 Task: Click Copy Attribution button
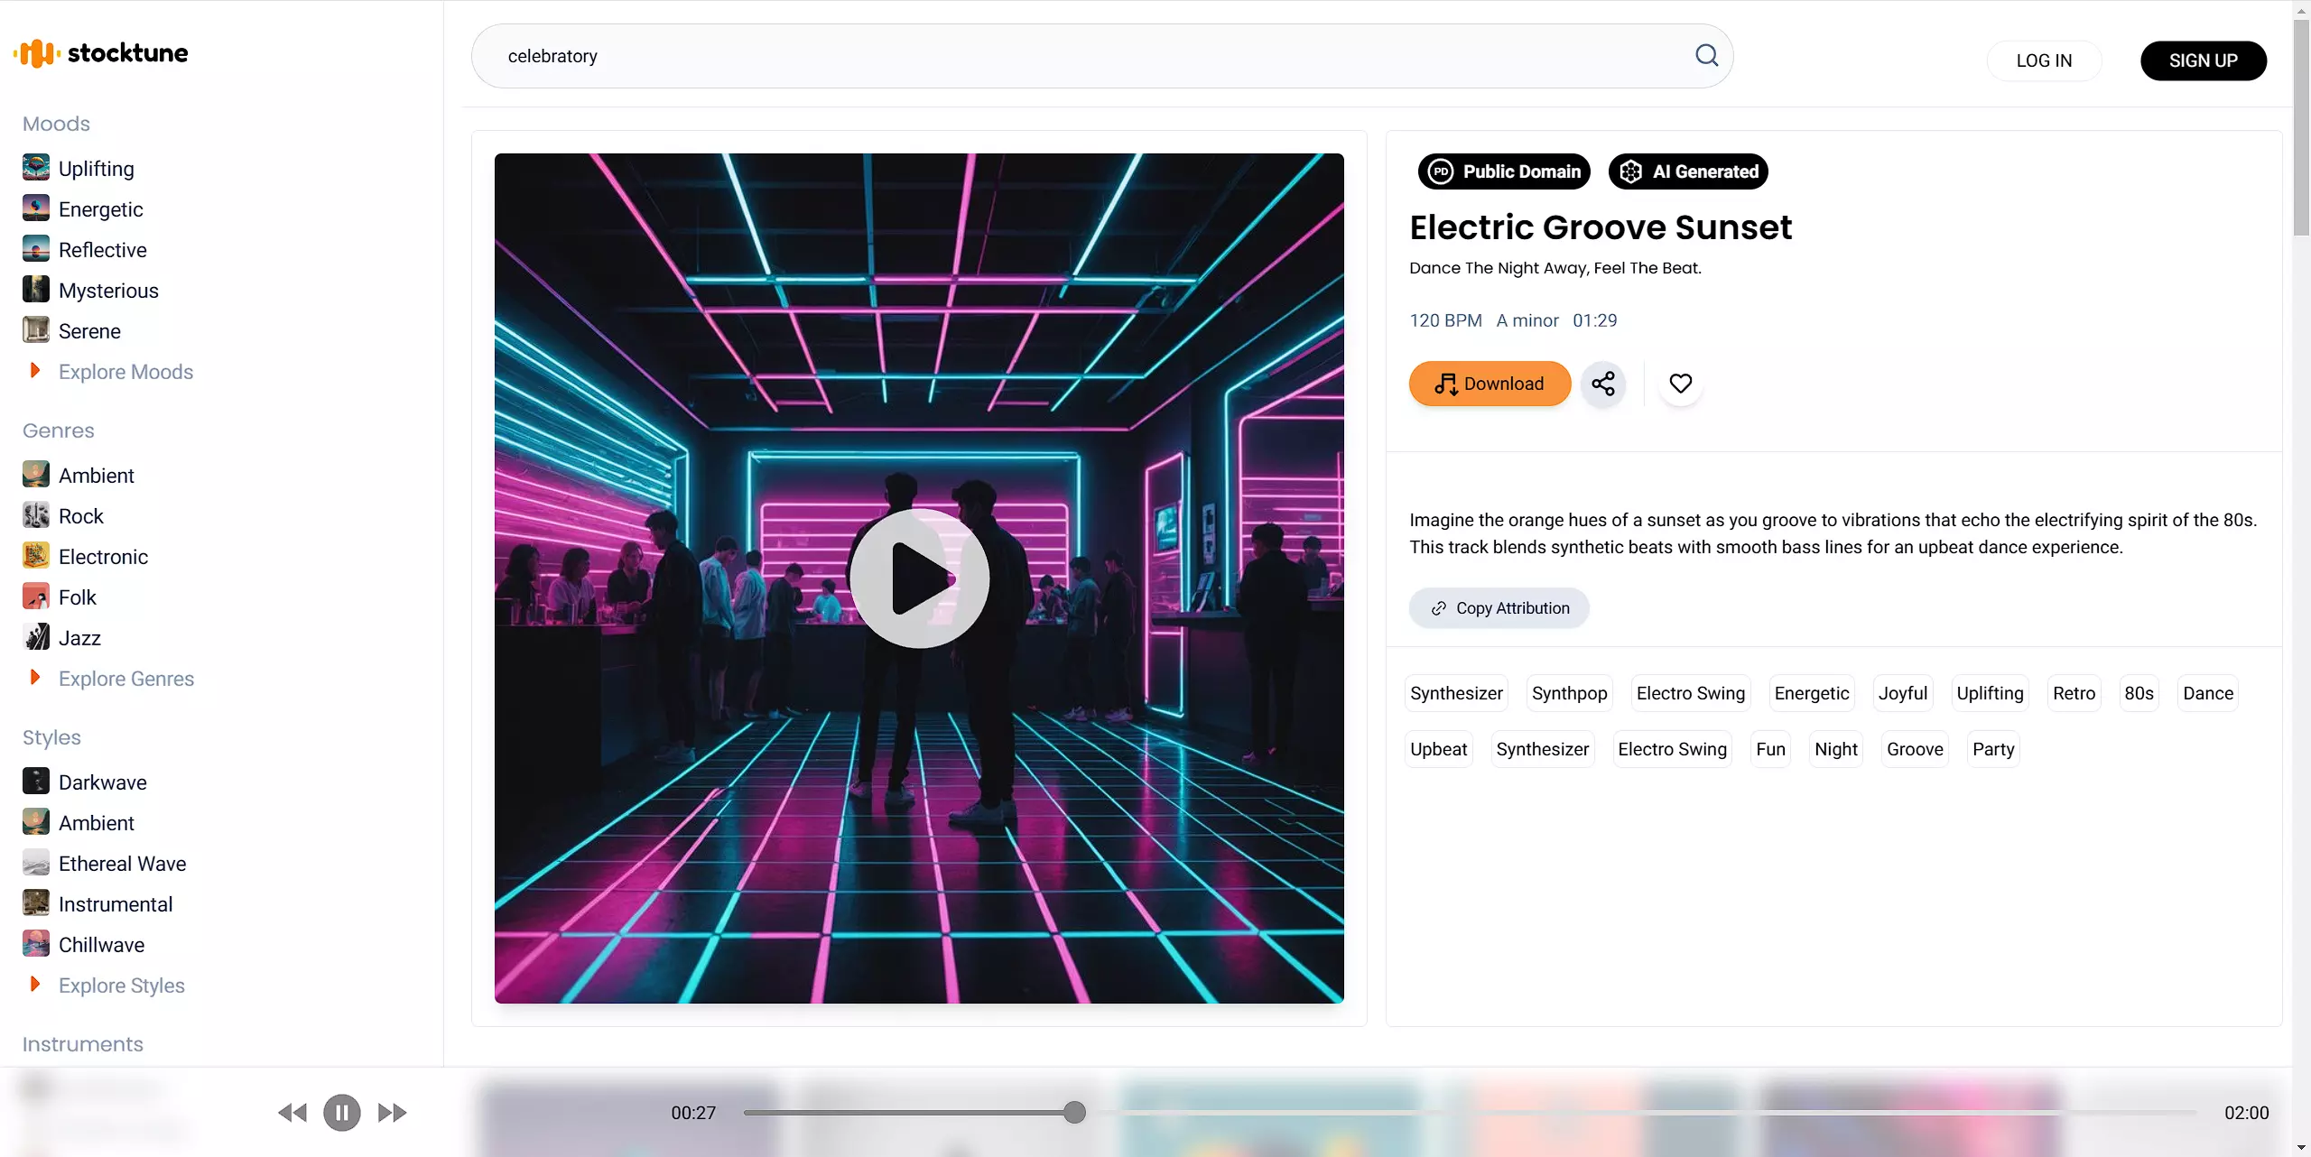pyautogui.click(x=1499, y=608)
